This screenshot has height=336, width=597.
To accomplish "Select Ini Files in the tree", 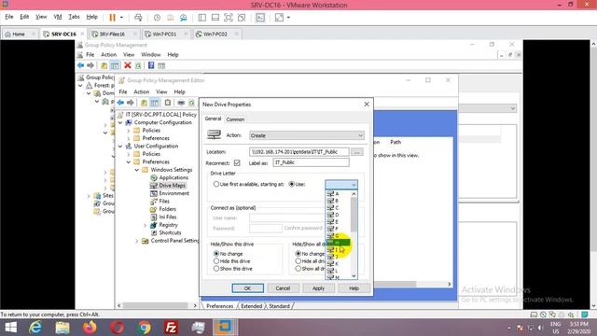I will point(168,217).
